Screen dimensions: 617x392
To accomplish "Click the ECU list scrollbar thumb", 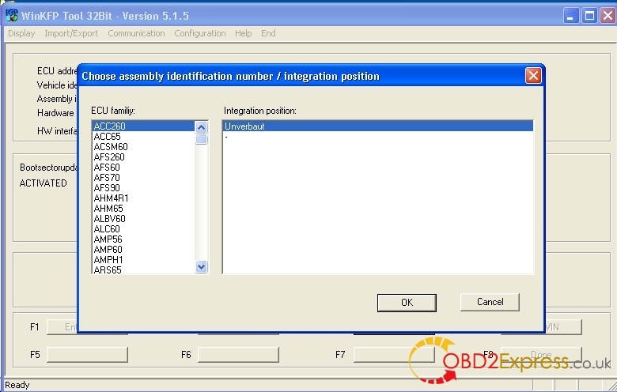I will tap(202, 139).
